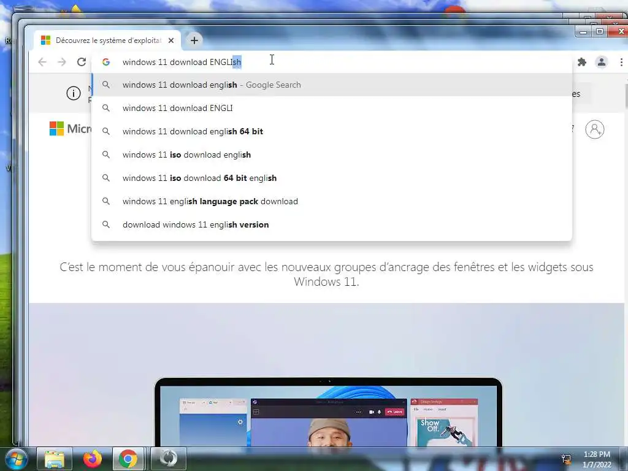Click search icon beside english version suggestion
This screenshot has height=471, width=628.
coord(105,224)
